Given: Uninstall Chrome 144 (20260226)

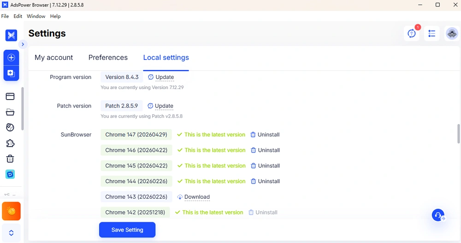Looking at the screenshot, I should click(265, 182).
